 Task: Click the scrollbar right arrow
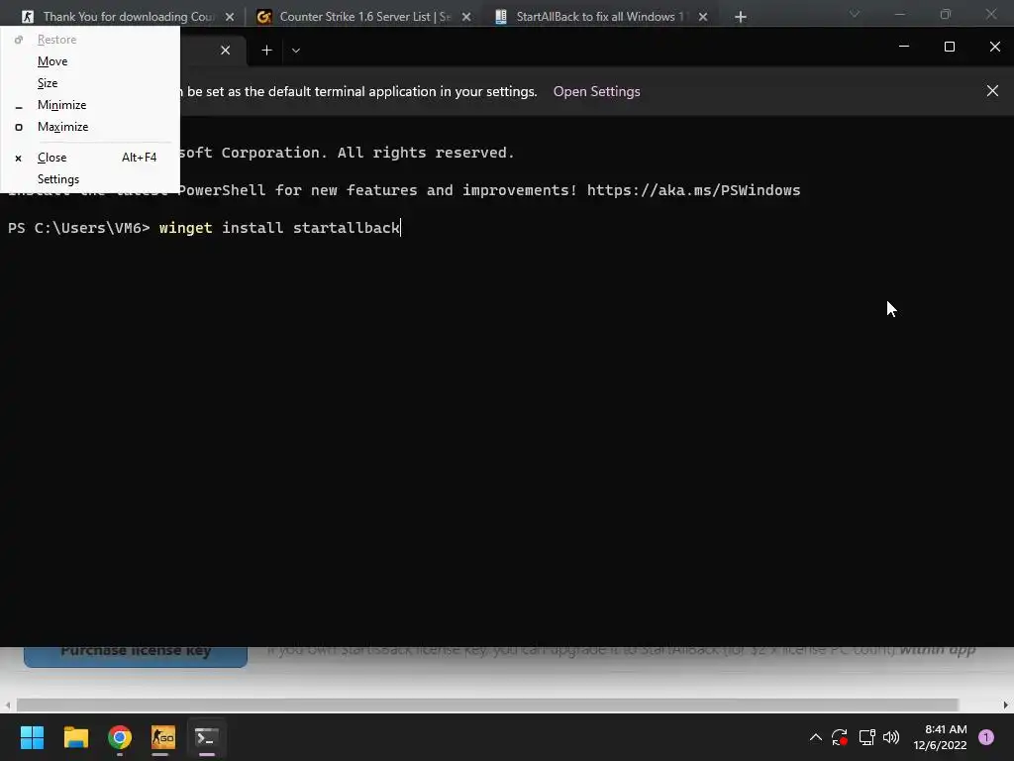tap(1006, 705)
